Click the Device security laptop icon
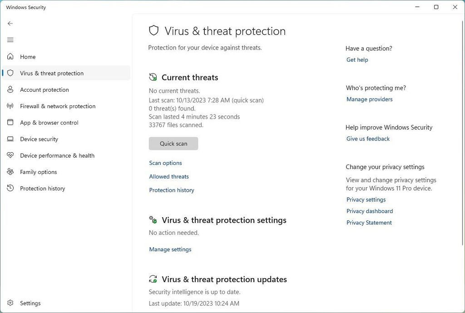Viewport: 465px width, 313px height. [10, 139]
